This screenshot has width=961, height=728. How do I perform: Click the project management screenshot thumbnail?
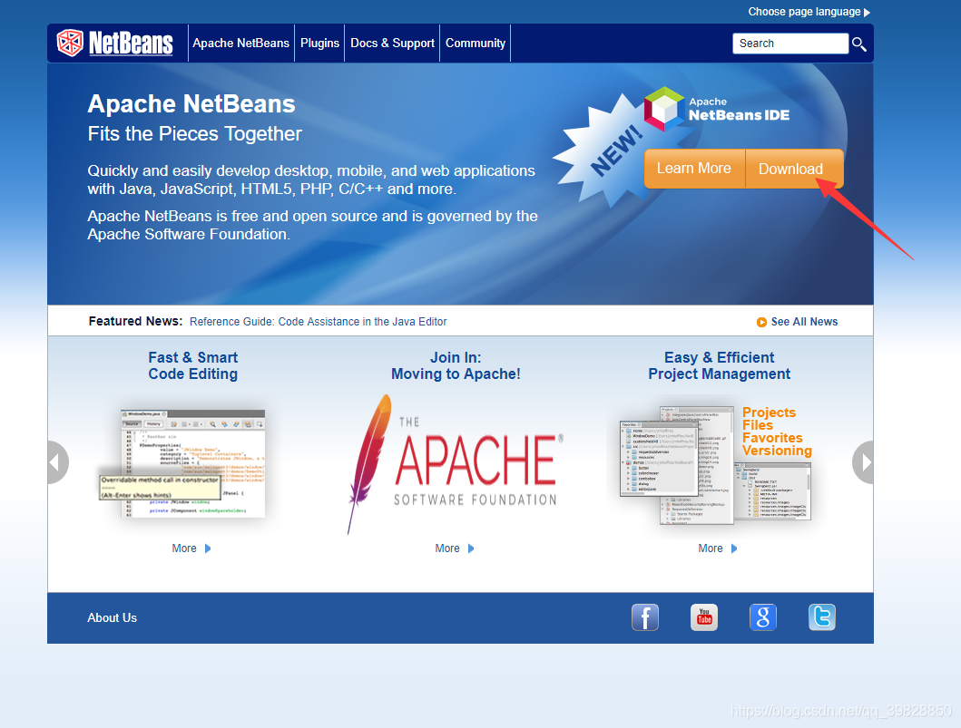tap(716, 465)
